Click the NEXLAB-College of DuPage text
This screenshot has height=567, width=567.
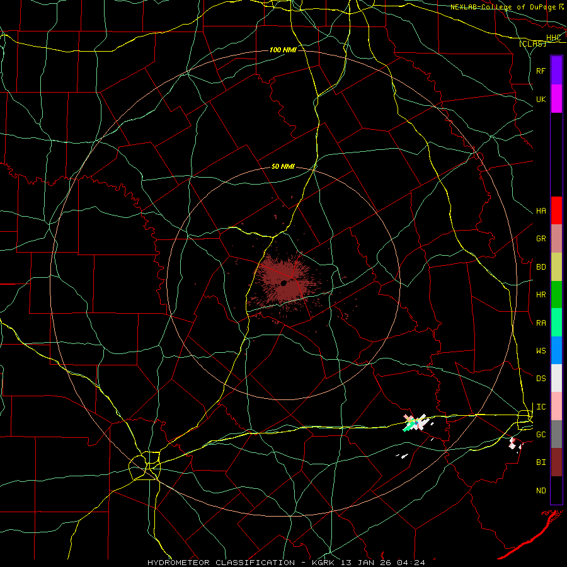pyautogui.click(x=503, y=7)
